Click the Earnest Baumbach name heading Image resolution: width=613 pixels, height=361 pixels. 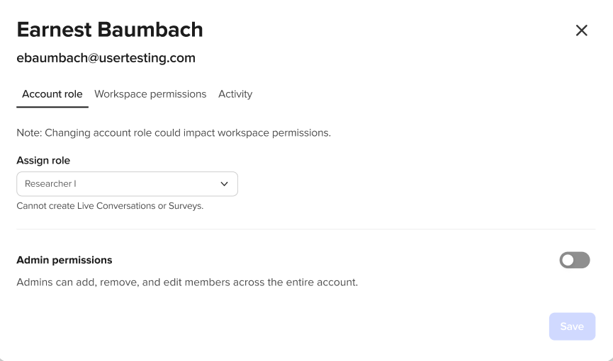click(x=110, y=30)
